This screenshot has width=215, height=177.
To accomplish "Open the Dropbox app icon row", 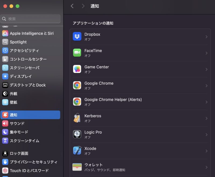I will 140,37.
